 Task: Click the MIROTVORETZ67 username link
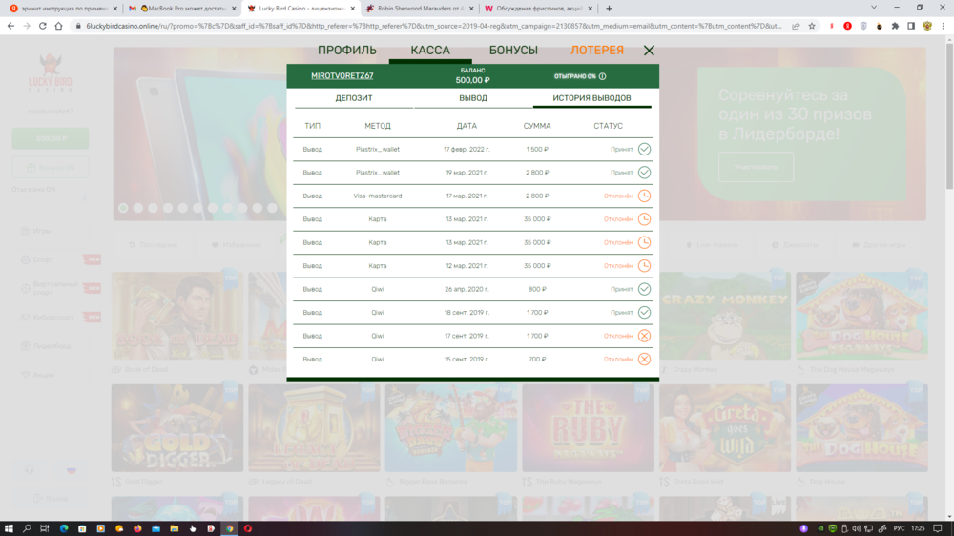tap(342, 76)
